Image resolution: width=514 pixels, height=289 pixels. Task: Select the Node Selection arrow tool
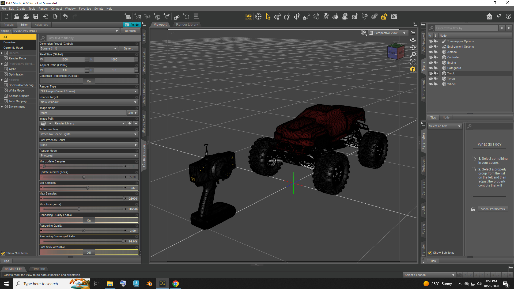tap(268, 17)
